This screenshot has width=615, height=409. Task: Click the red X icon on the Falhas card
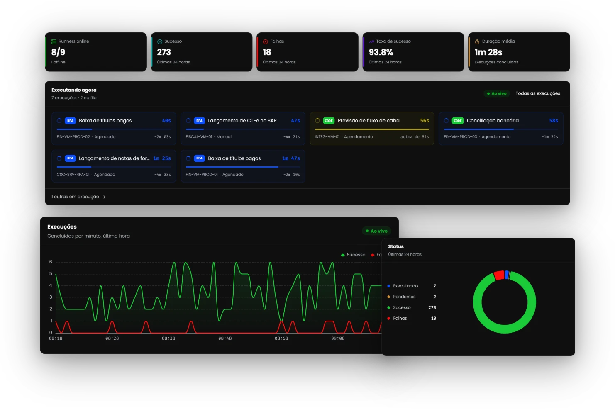click(266, 41)
